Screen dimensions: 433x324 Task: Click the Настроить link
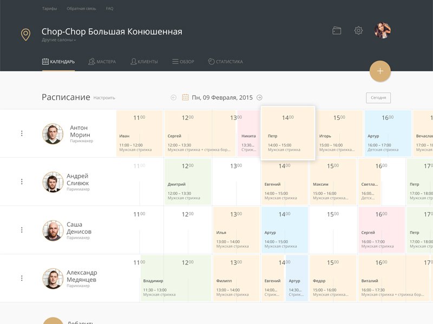click(104, 98)
